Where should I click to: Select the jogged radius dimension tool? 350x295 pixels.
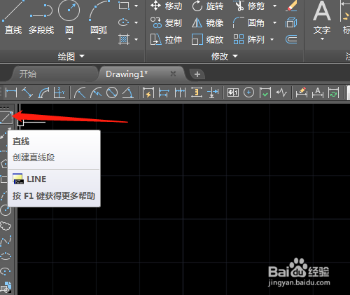[96, 92]
